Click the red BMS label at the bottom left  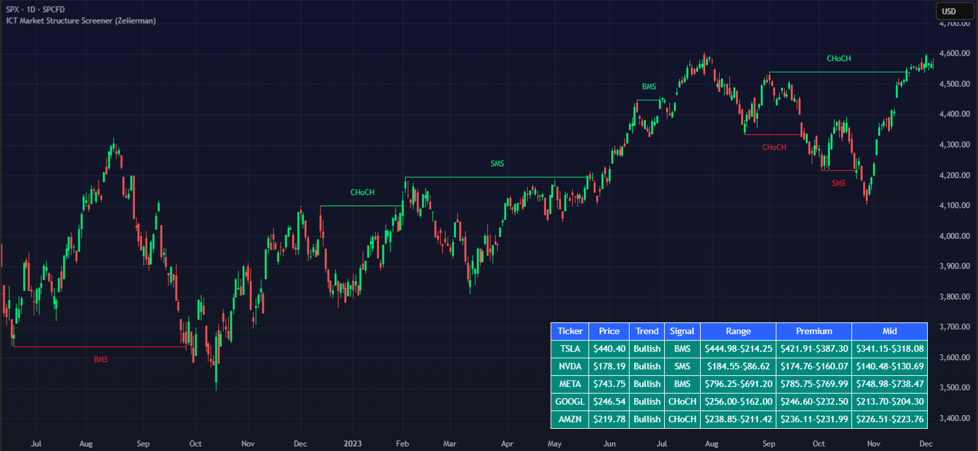click(101, 358)
